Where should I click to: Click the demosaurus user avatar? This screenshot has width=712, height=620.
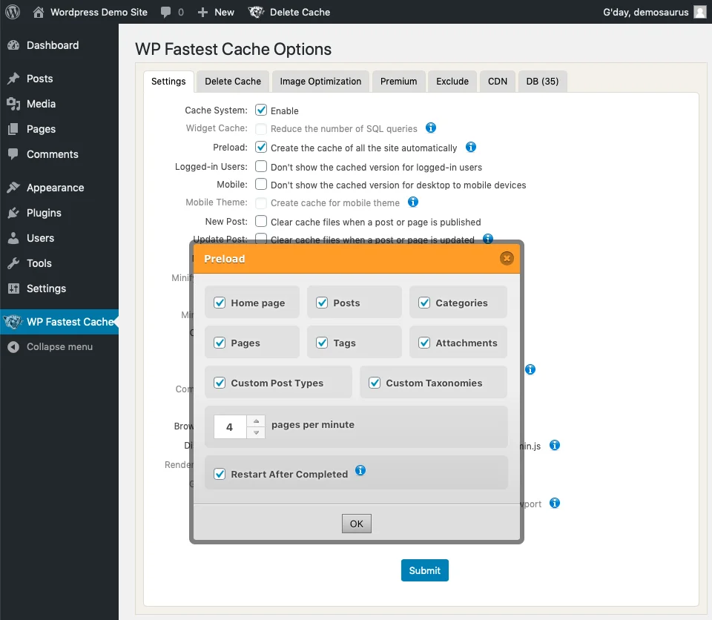[x=699, y=12]
